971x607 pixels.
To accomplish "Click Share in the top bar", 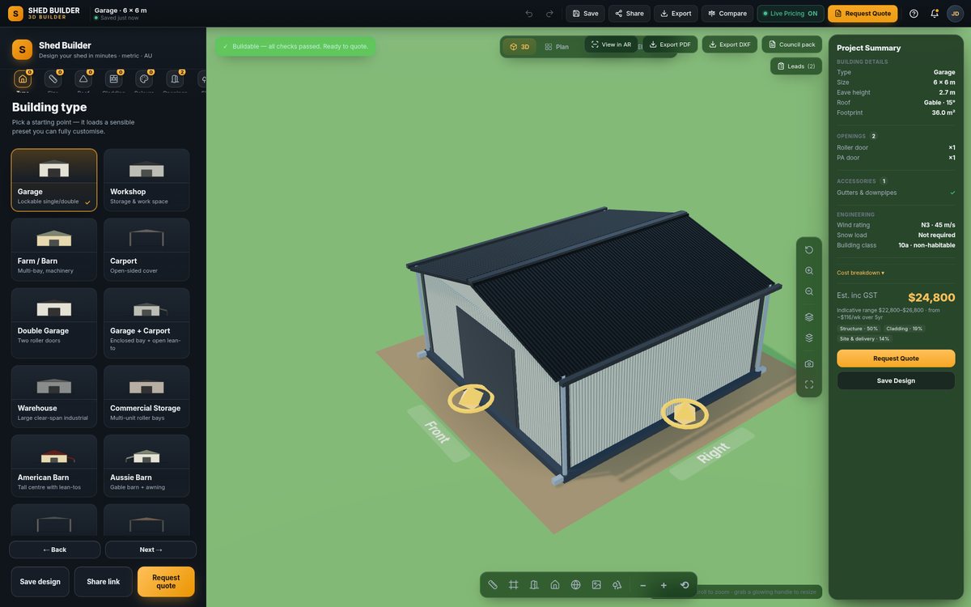I will coord(629,14).
